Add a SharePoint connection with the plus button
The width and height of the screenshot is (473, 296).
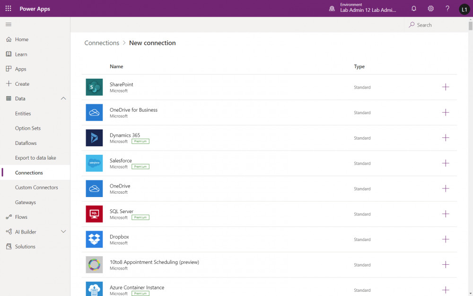coord(445,87)
